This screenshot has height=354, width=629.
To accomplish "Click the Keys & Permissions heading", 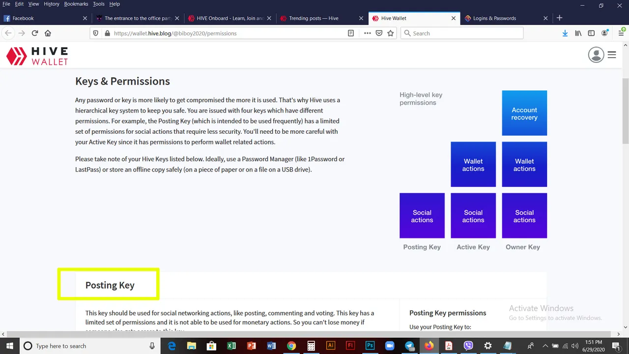I will point(122,82).
